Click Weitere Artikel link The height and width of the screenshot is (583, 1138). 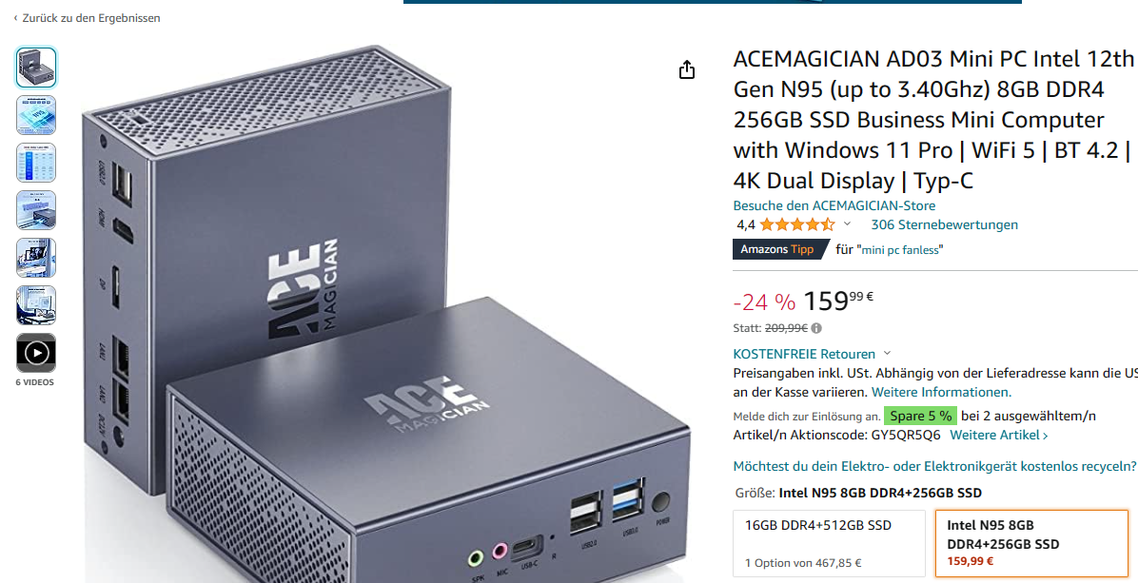point(999,435)
